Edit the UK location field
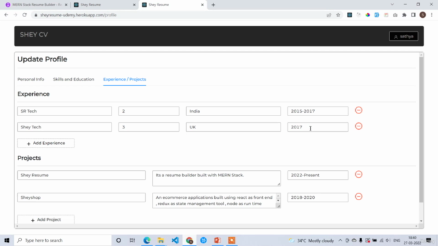This screenshot has width=438, height=246. tap(233, 127)
